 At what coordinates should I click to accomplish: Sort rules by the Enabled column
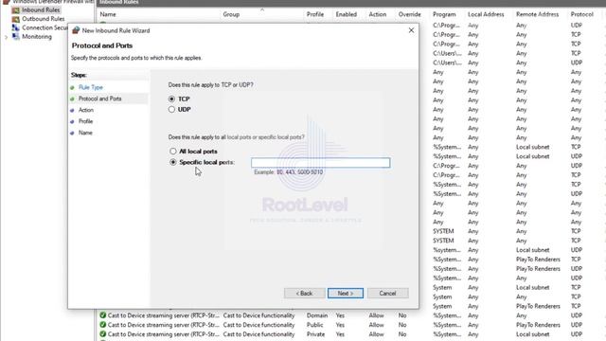(x=346, y=14)
